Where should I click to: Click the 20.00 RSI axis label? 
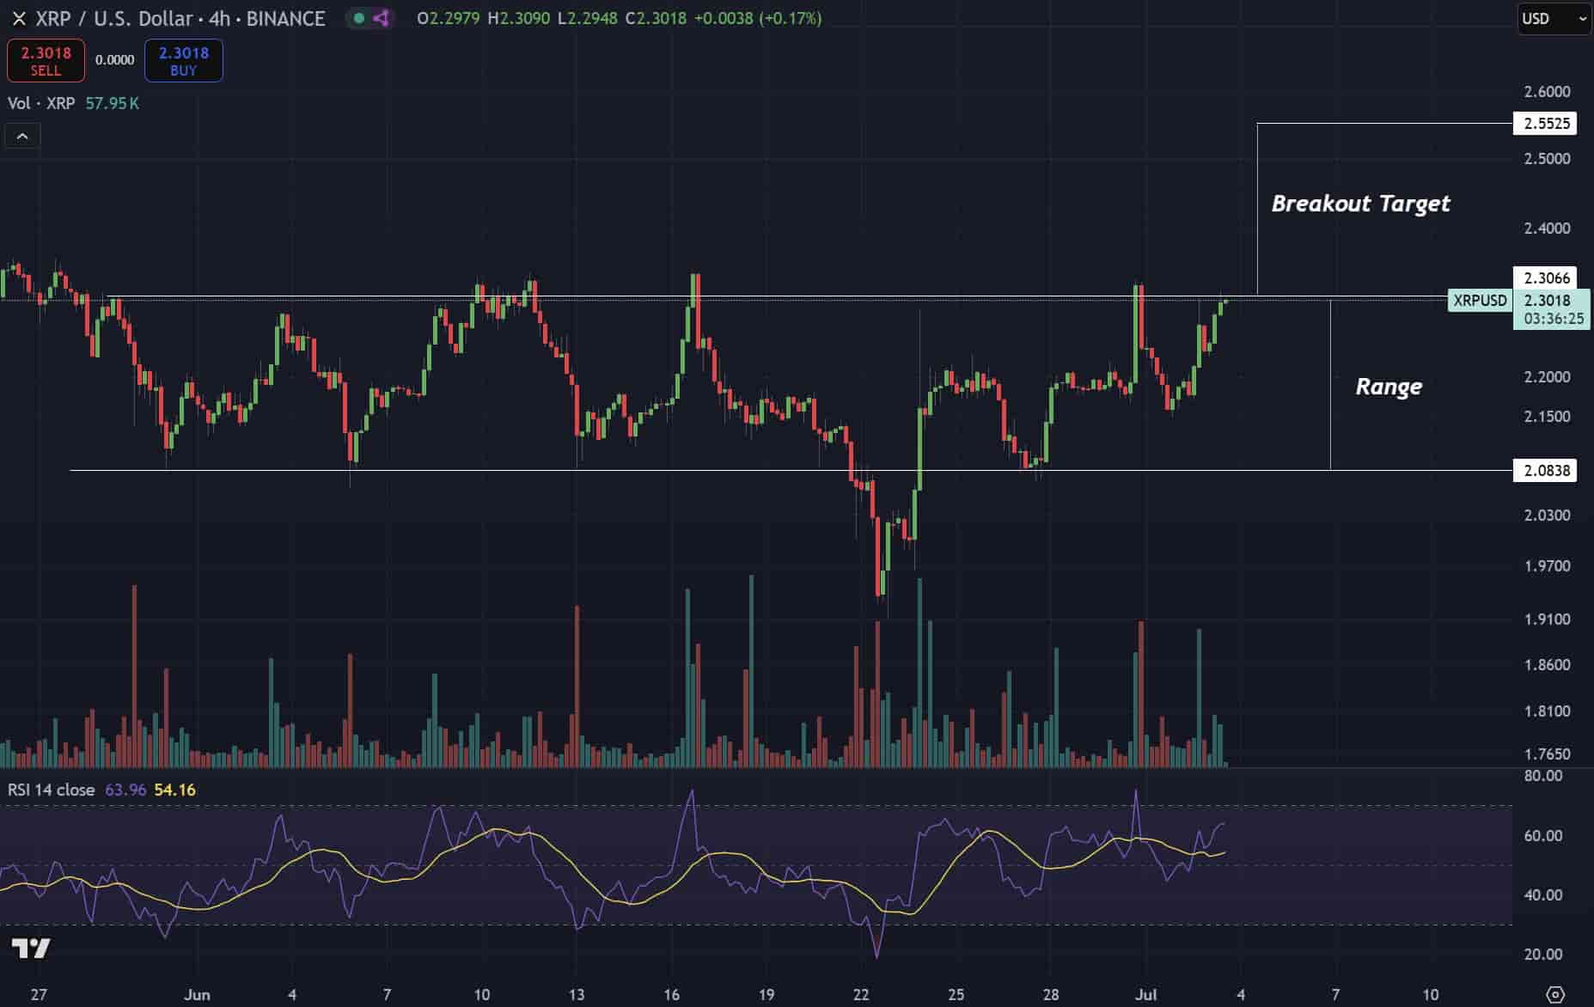point(1542,955)
